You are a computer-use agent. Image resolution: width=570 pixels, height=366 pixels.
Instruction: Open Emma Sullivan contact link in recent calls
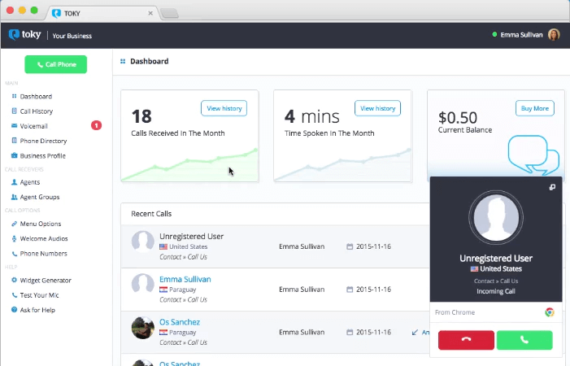tap(185, 279)
